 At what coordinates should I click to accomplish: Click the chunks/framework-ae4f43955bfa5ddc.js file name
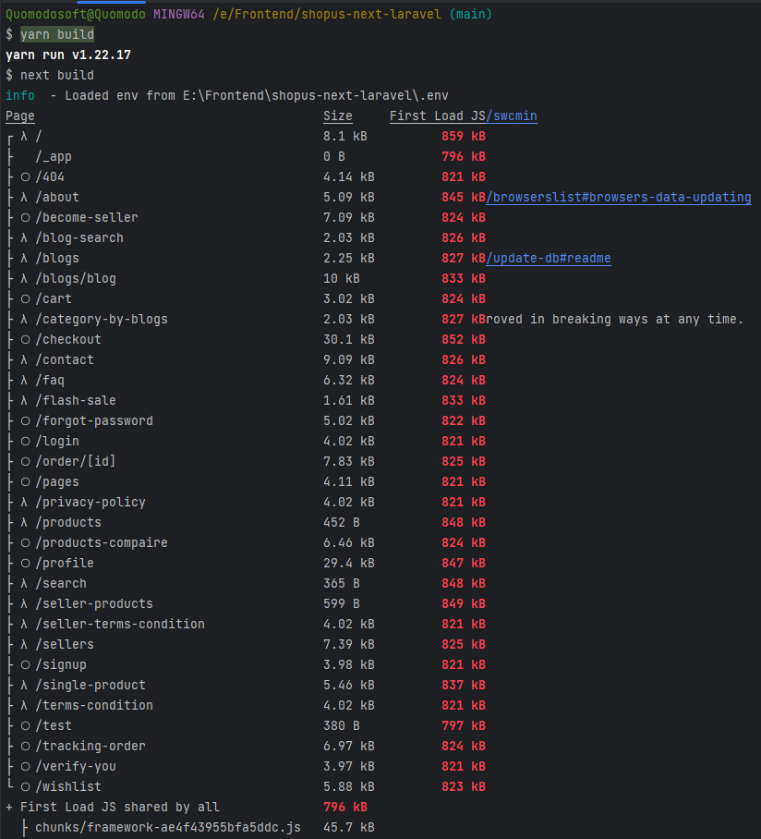click(168, 827)
